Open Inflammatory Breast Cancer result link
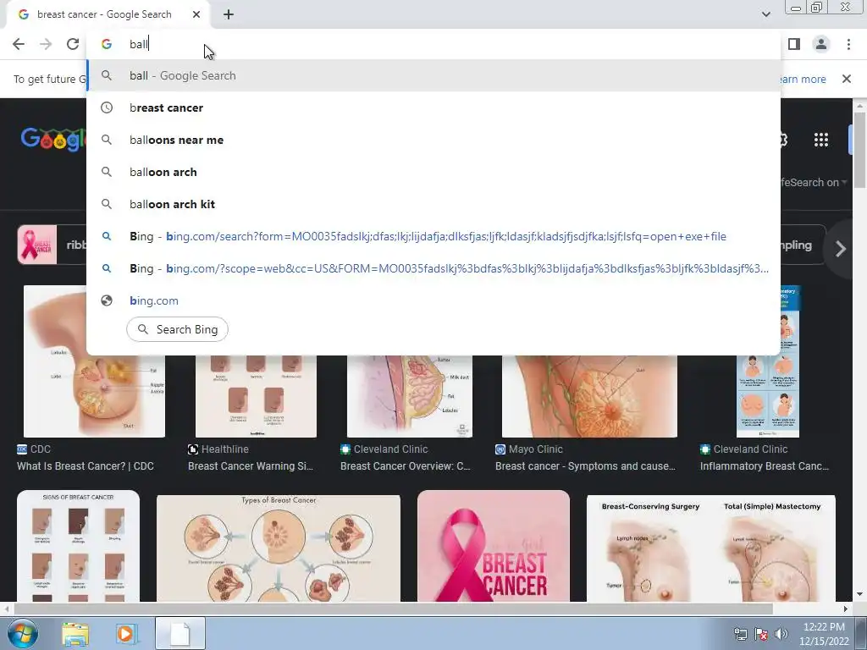The width and height of the screenshot is (867, 650). [x=765, y=466]
